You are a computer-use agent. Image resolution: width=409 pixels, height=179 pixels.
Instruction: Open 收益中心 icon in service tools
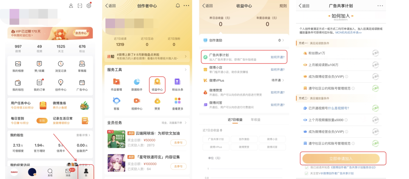tap(157, 82)
